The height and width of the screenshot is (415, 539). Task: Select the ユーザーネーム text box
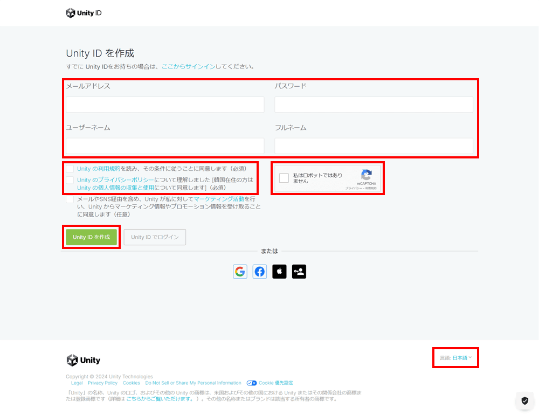click(x=165, y=146)
